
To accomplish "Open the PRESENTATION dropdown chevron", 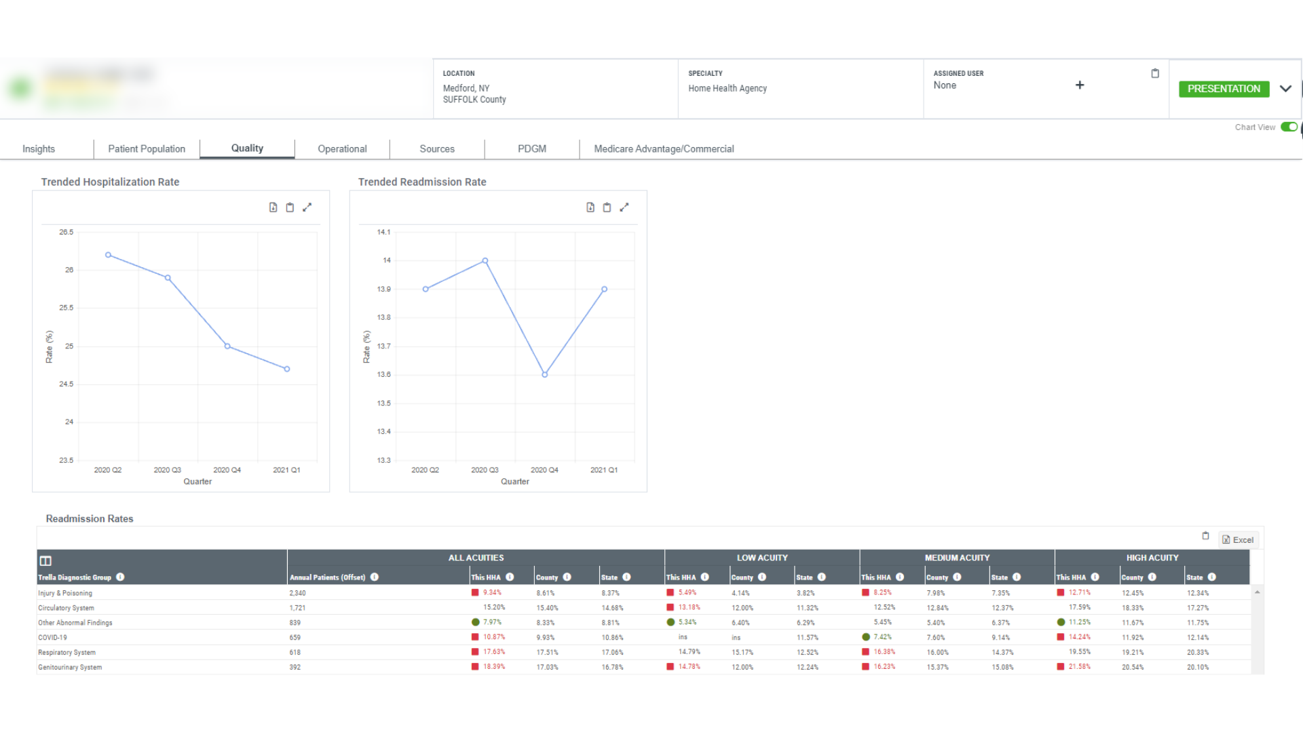I will [x=1286, y=89].
